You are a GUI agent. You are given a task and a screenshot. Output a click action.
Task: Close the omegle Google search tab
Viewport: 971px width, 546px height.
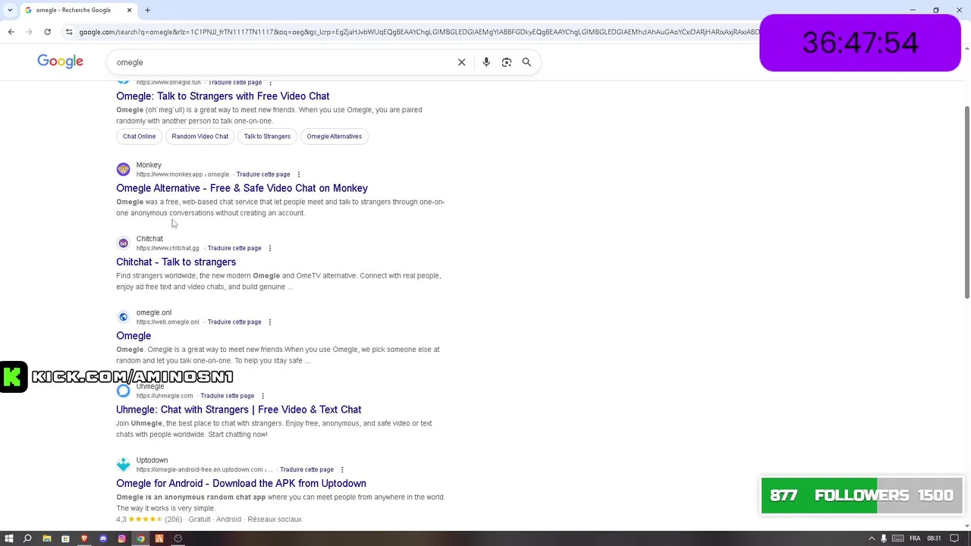coord(129,10)
